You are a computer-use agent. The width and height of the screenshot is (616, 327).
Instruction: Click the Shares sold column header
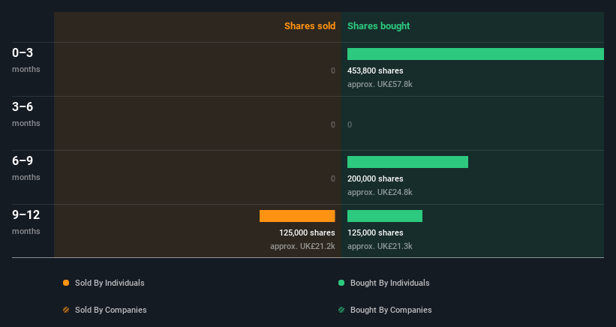310,26
